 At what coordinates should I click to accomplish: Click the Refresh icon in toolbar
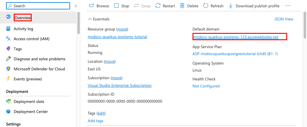[x=206, y=6]
